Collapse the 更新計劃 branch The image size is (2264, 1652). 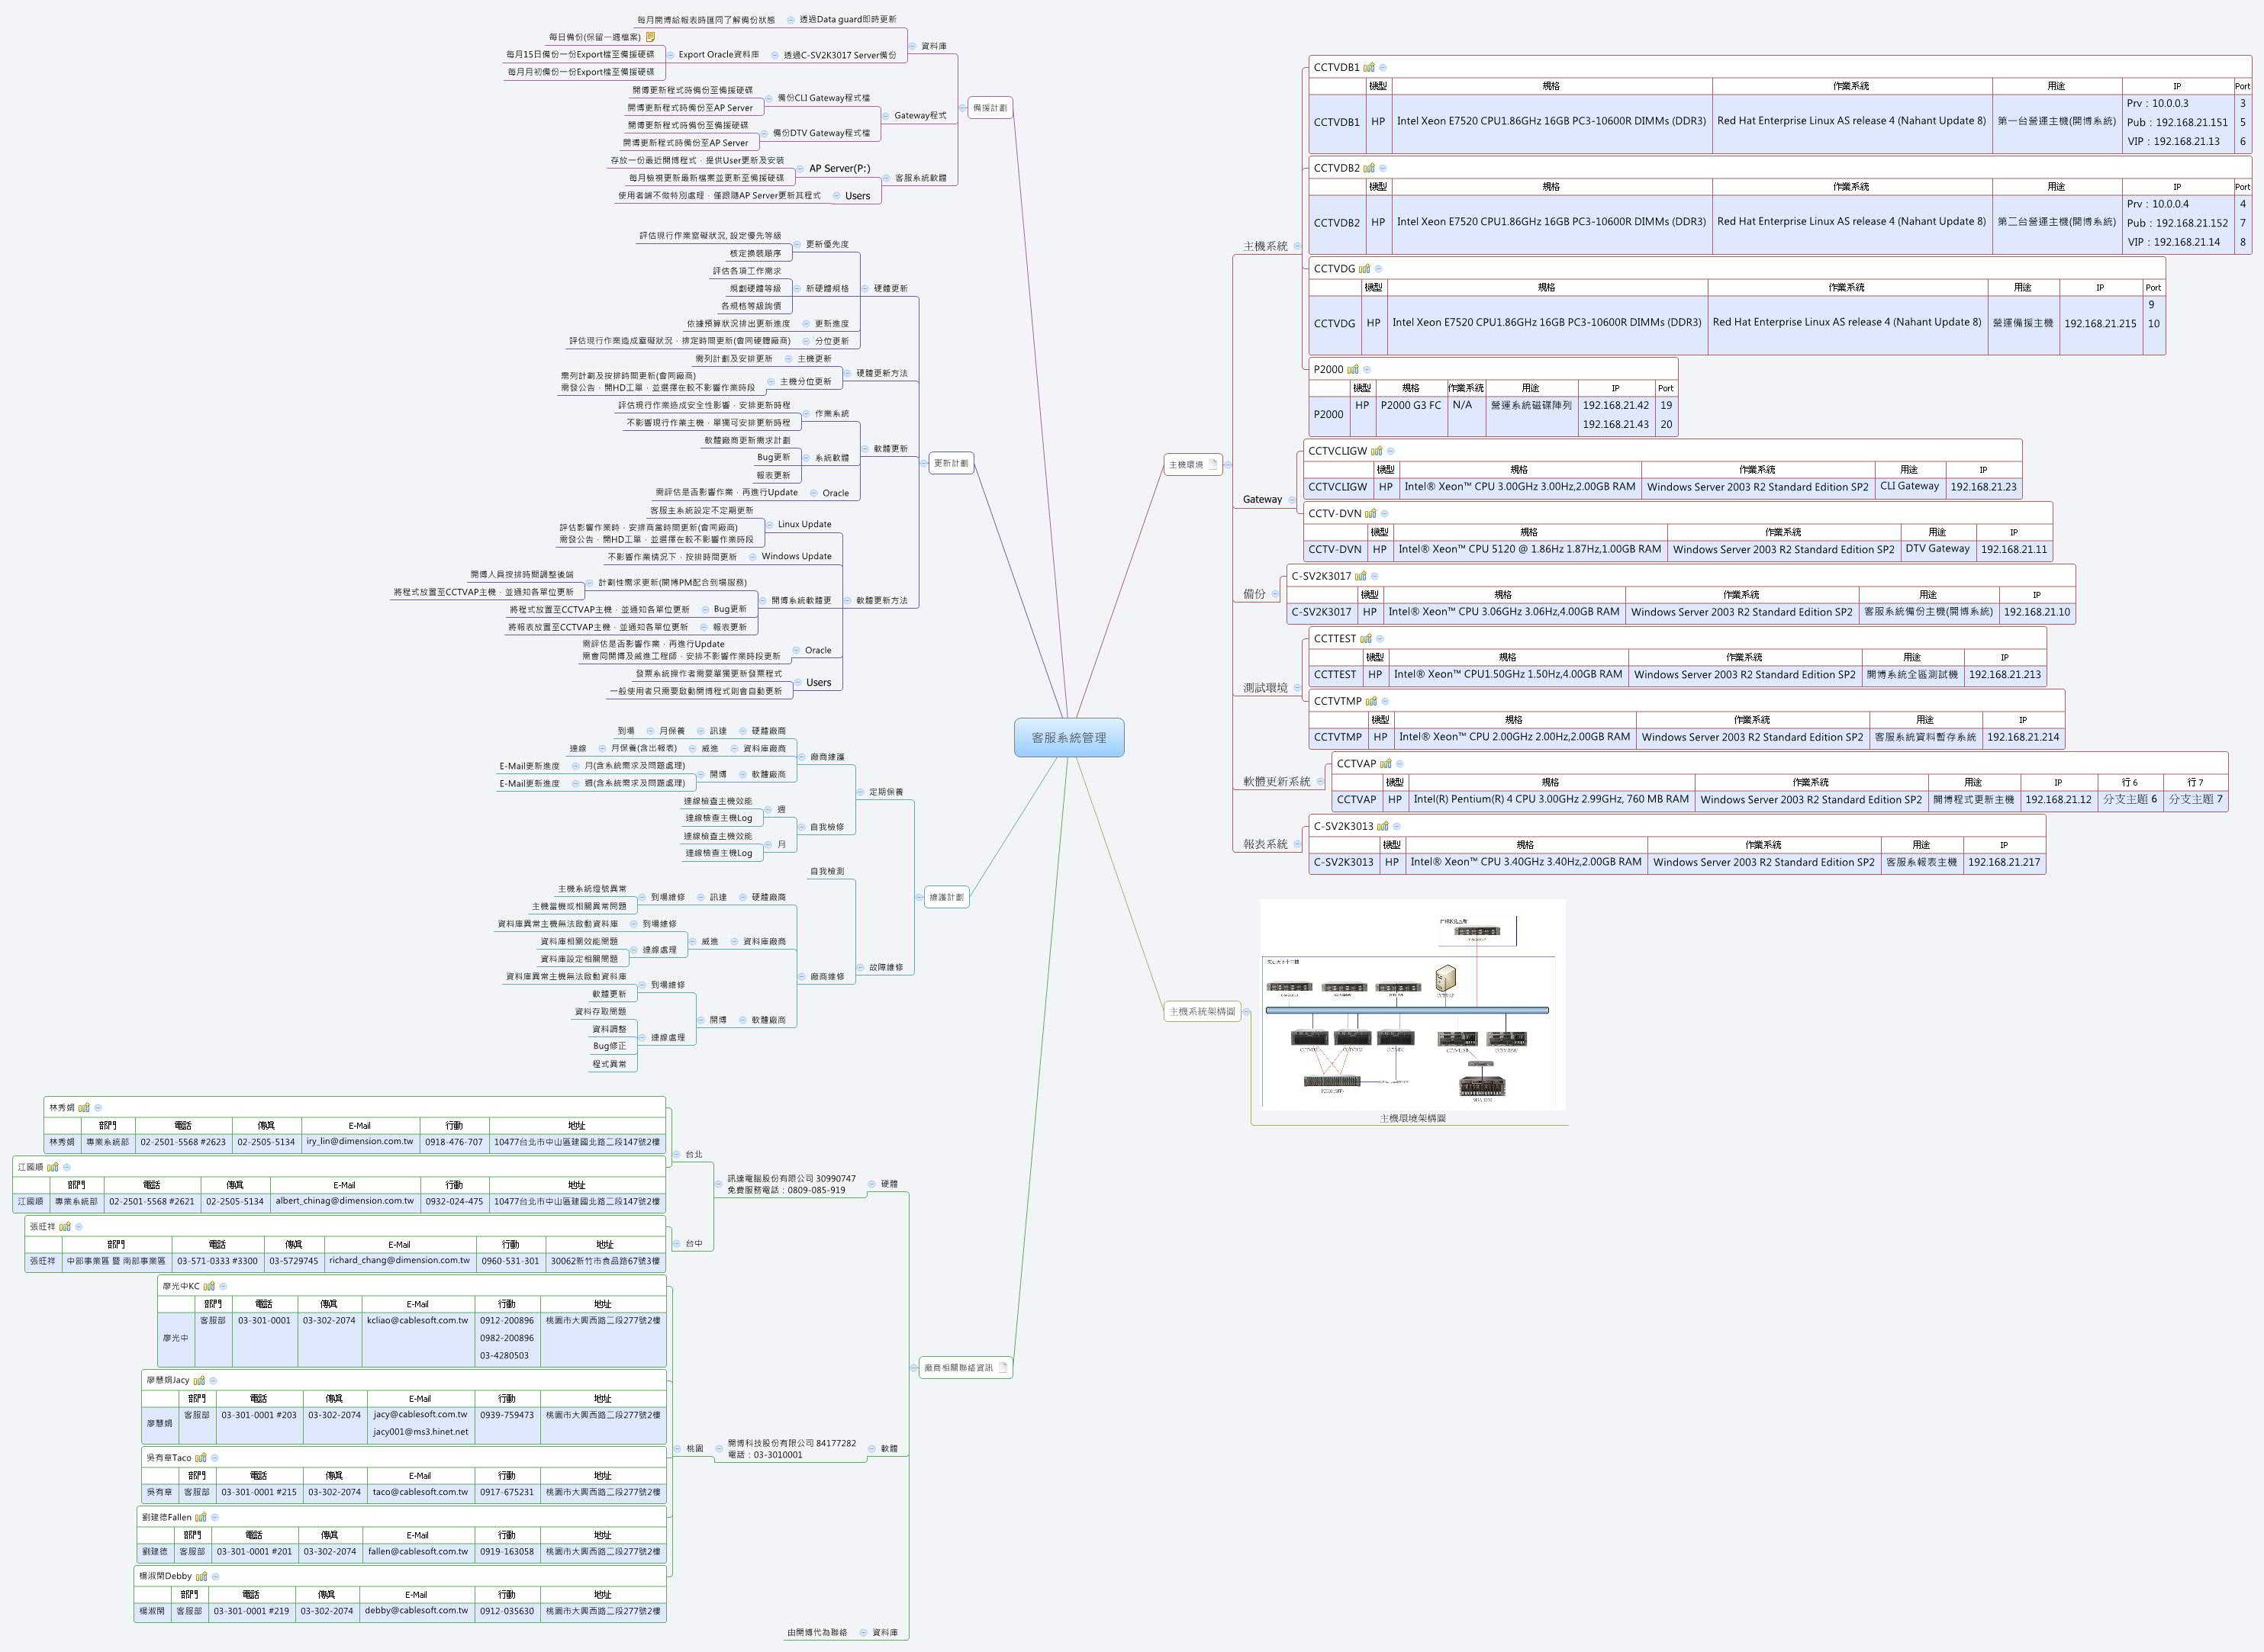click(x=924, y=463)
